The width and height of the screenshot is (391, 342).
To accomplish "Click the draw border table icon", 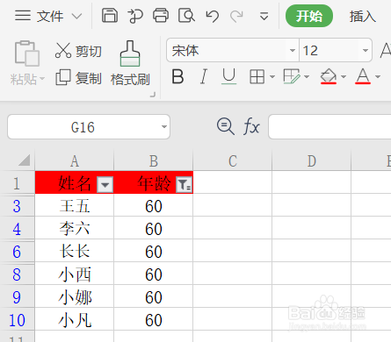I will 292,76.
